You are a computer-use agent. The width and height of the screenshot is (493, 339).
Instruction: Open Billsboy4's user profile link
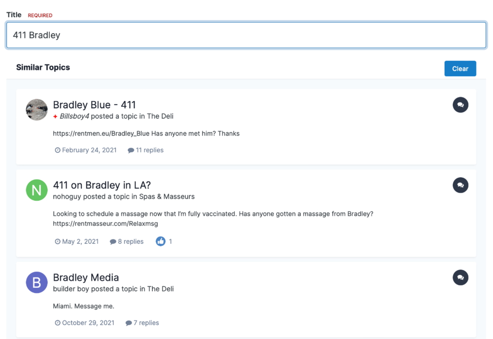coord(74,116)
